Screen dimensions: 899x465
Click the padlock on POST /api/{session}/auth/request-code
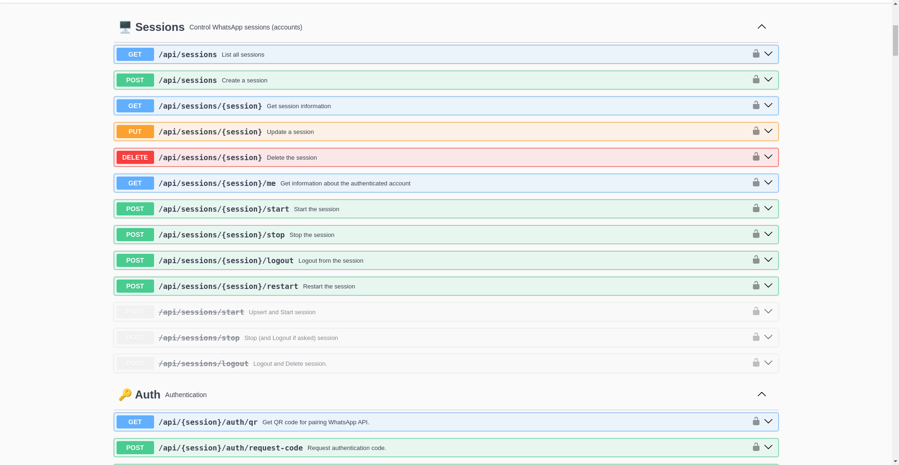pos(756,447)
